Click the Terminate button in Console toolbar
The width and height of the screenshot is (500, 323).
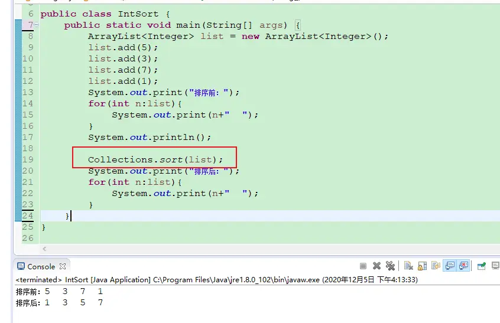coord(363,266)
